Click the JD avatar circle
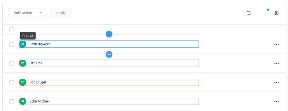The image size is (288, 111). coord(22,44)
